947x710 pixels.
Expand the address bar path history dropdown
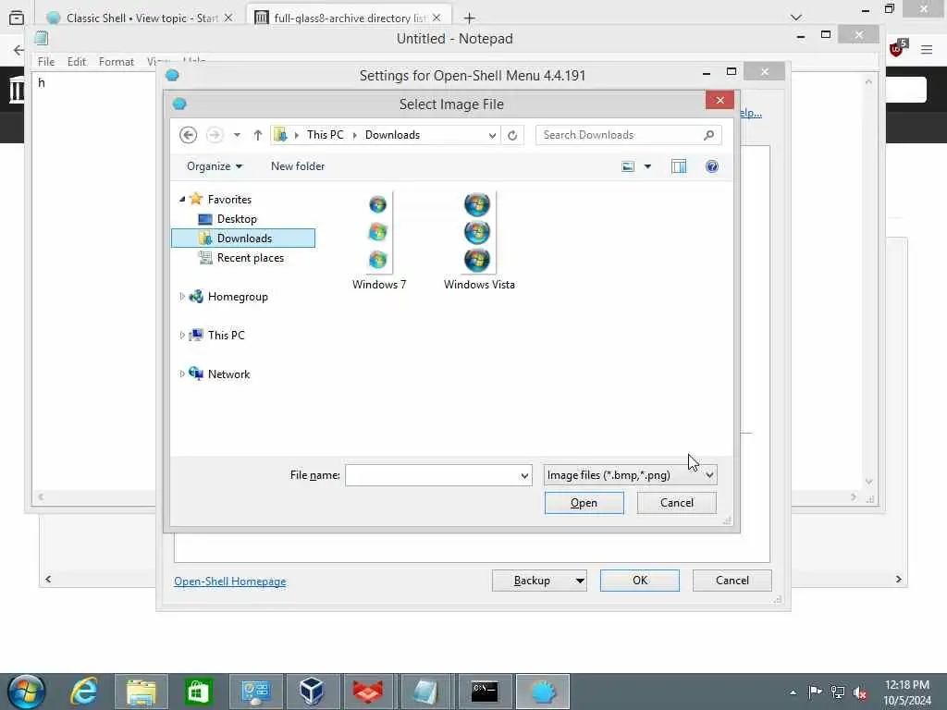492,135
